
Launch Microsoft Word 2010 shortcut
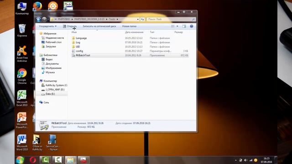pos(22,143)
